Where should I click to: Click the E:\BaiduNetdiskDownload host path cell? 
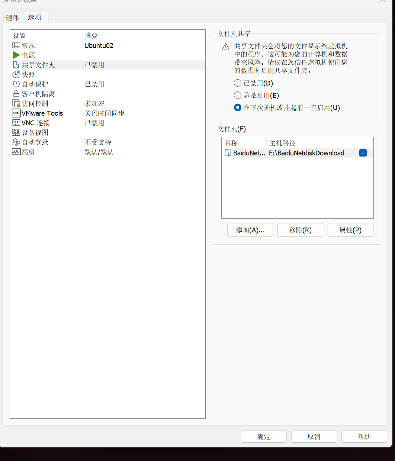(306, 153)
